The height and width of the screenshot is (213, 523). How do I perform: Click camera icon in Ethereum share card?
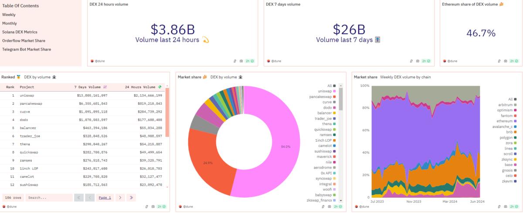[x=506, y=61]
